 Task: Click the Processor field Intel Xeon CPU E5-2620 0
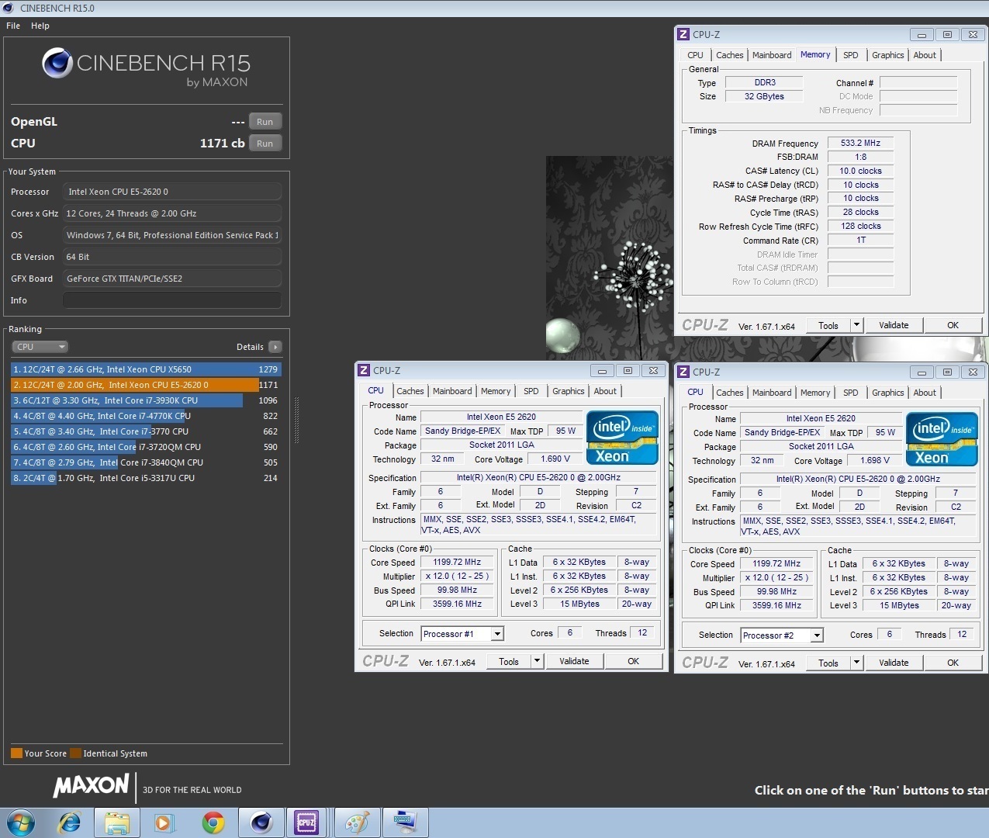[x=172, y=192]
